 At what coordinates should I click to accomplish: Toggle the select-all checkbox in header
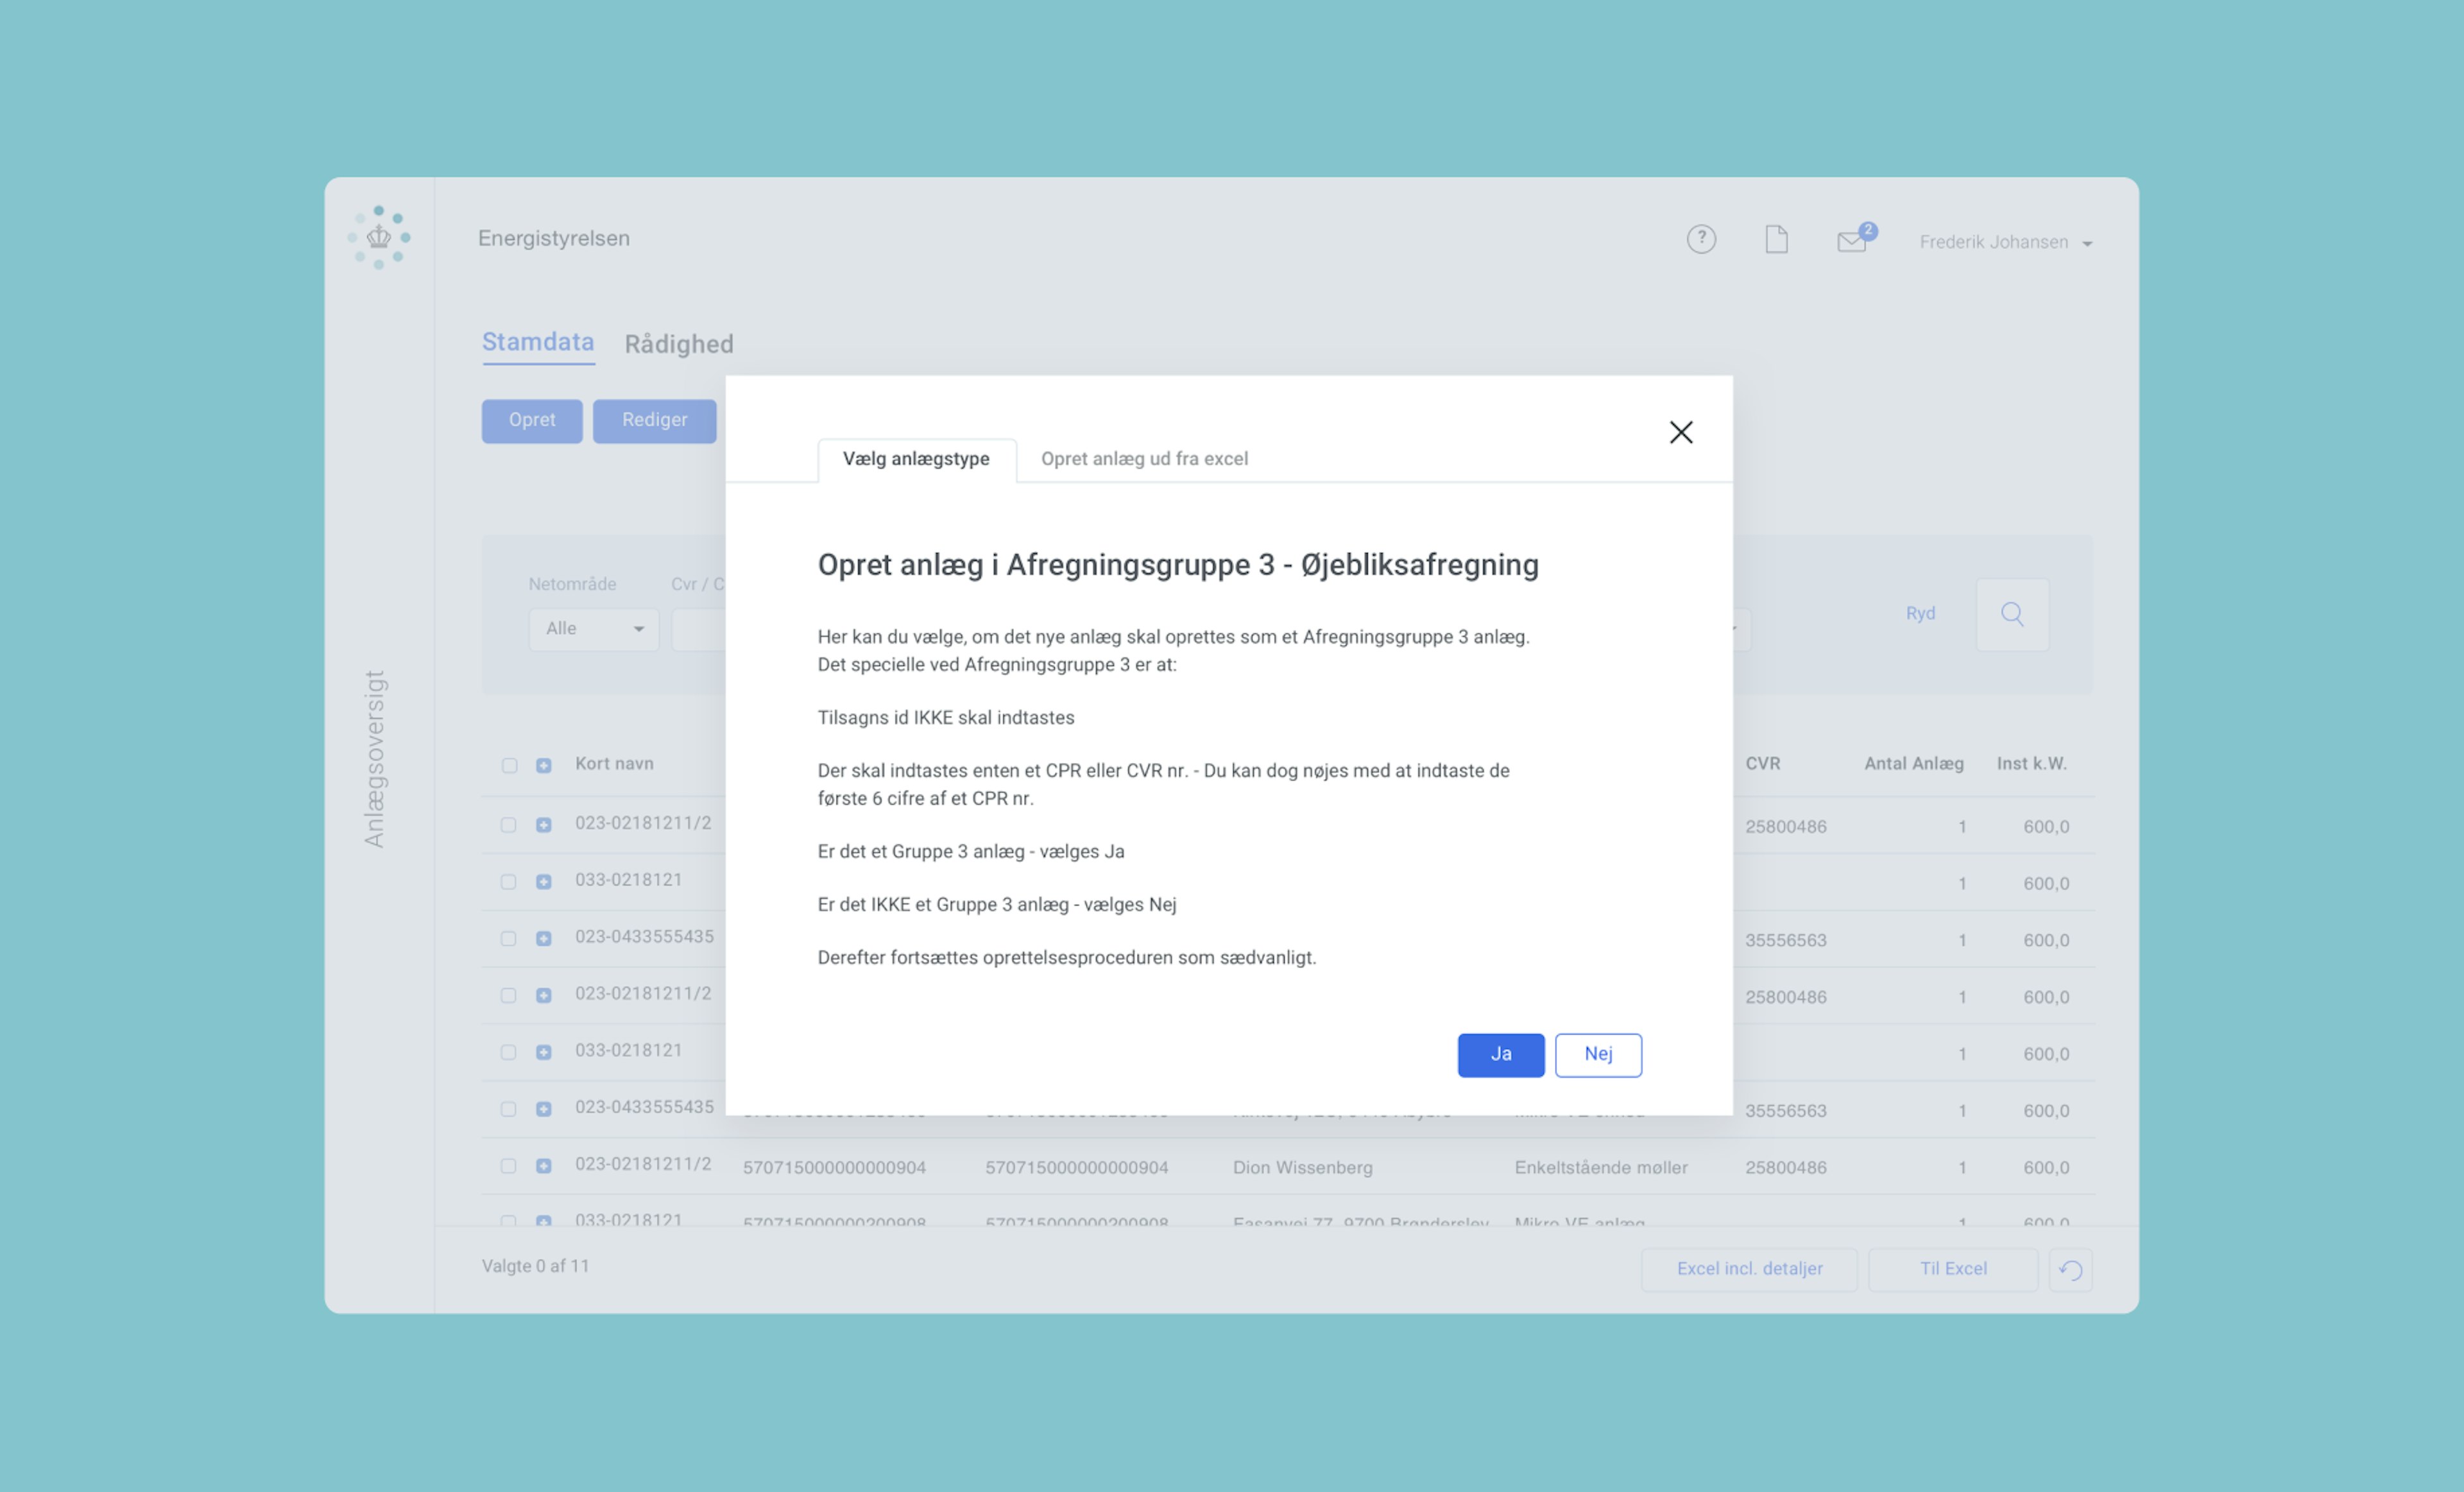pyautogui.click(x=509, y=765)
